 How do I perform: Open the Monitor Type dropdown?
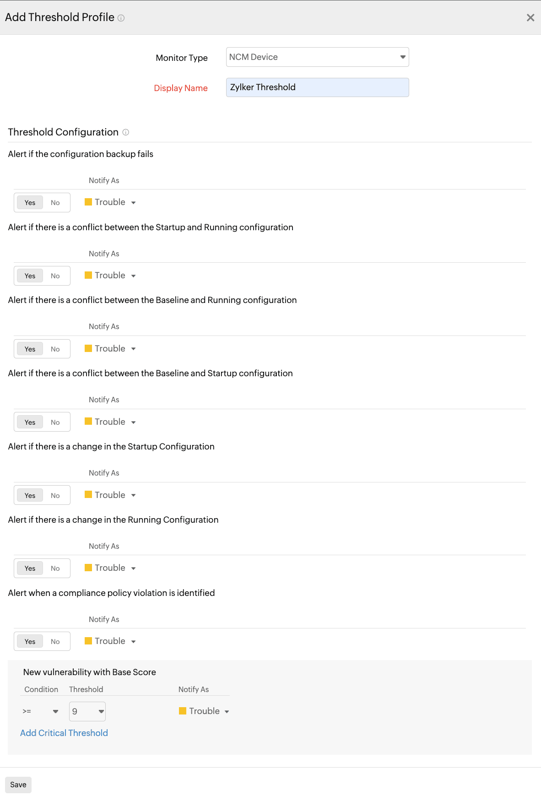pos(402,57)
